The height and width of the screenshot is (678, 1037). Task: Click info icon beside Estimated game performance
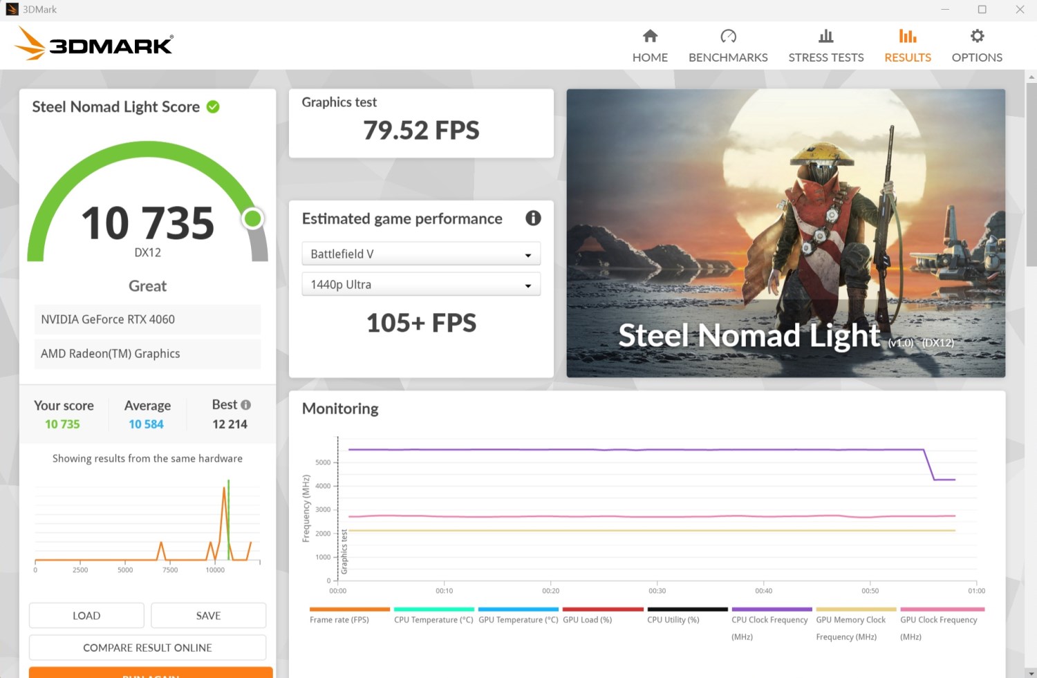click(533, 218)
